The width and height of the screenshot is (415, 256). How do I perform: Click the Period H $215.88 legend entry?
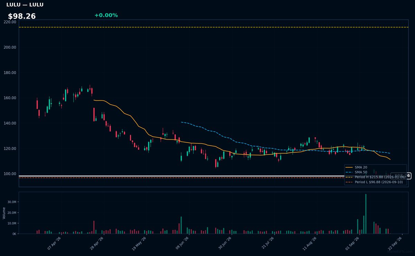tap(375, 177)
